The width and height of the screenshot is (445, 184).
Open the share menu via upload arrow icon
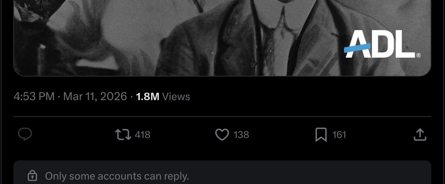pos(420,135)
